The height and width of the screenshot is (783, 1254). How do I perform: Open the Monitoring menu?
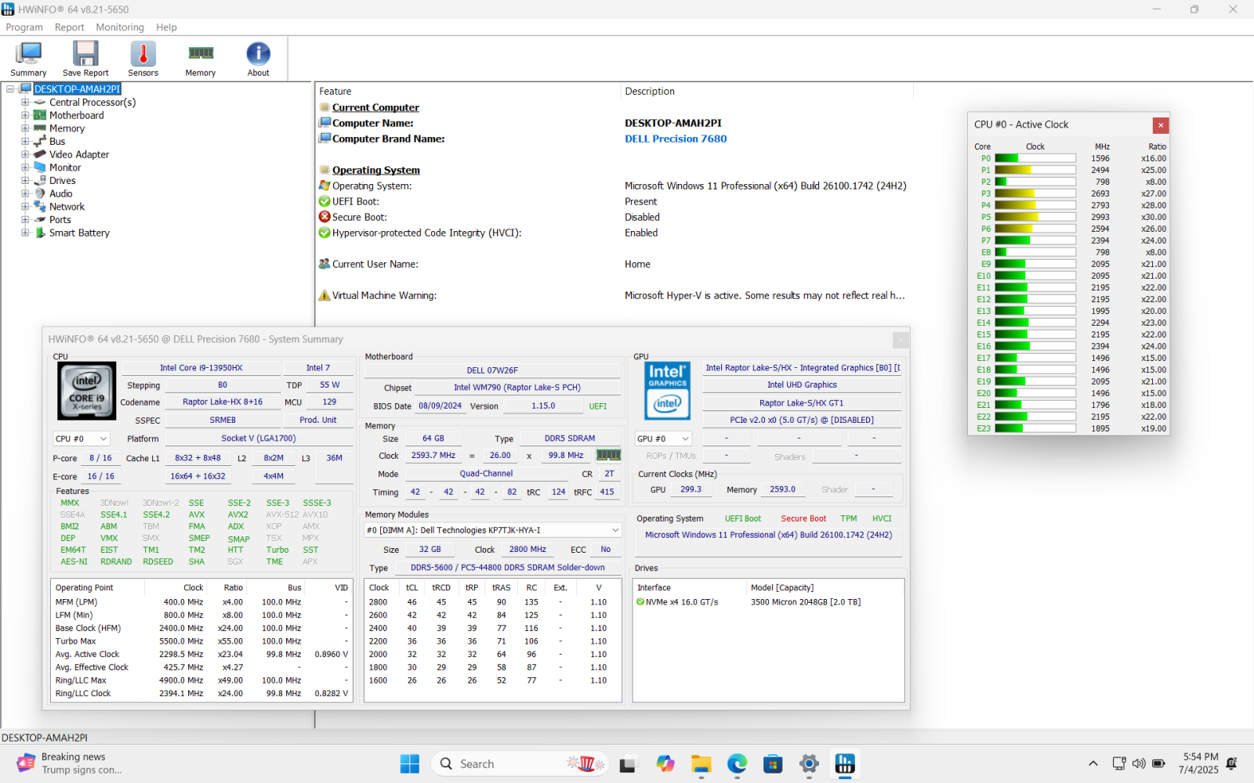tap(119, 27)
